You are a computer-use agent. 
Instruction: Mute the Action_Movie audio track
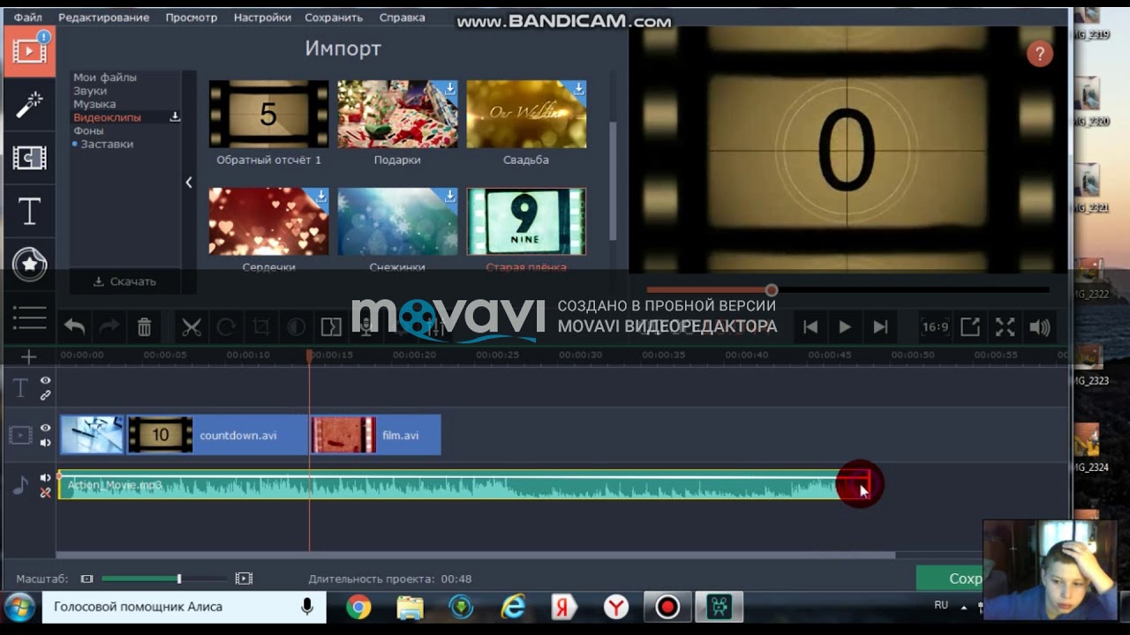[45, 478]
